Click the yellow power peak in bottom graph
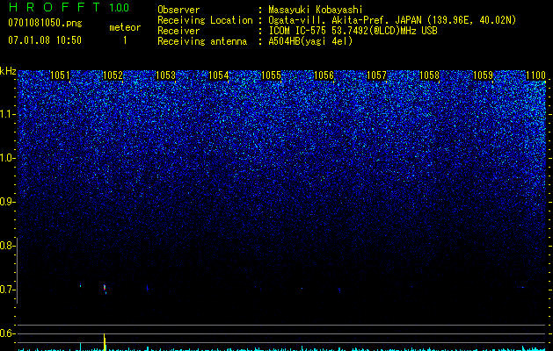The height and width of the screenshot is (351, 553). pyautogui.click(x=105, y=341)
